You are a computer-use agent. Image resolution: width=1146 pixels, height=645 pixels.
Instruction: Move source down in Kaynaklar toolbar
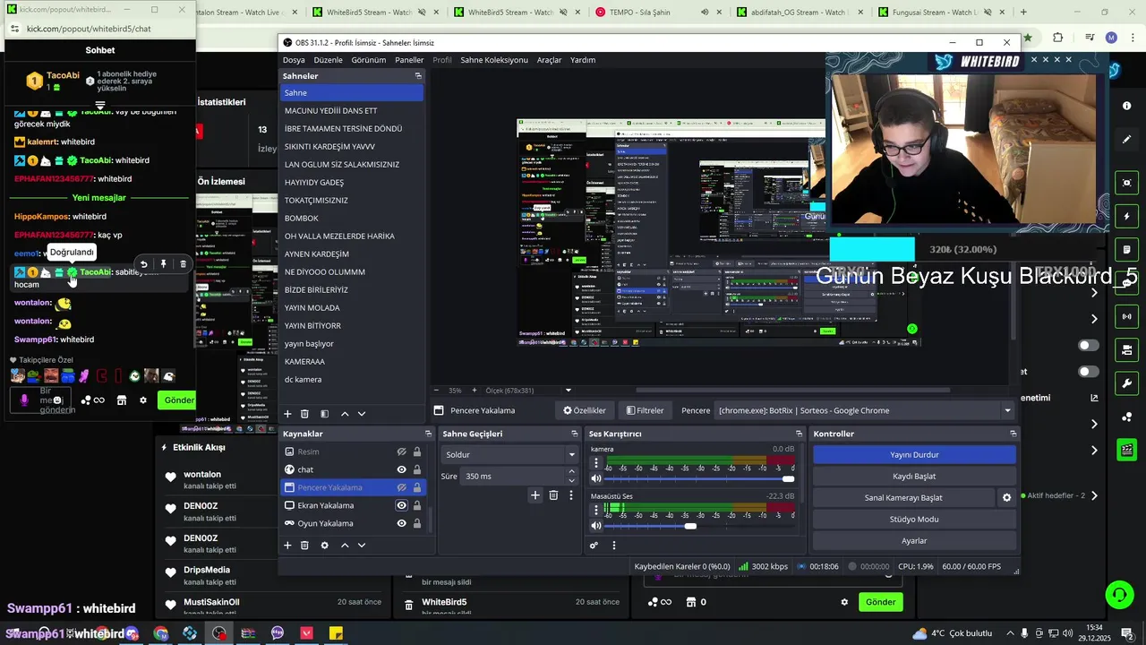click(x=362, y=545)
